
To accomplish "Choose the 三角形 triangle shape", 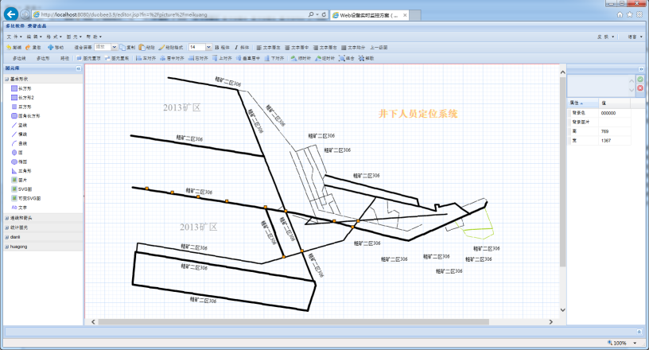I will (29, 171).
